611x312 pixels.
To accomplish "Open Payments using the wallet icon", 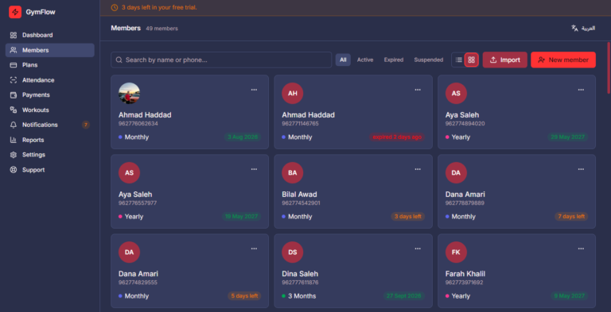I will coord(14,95).
